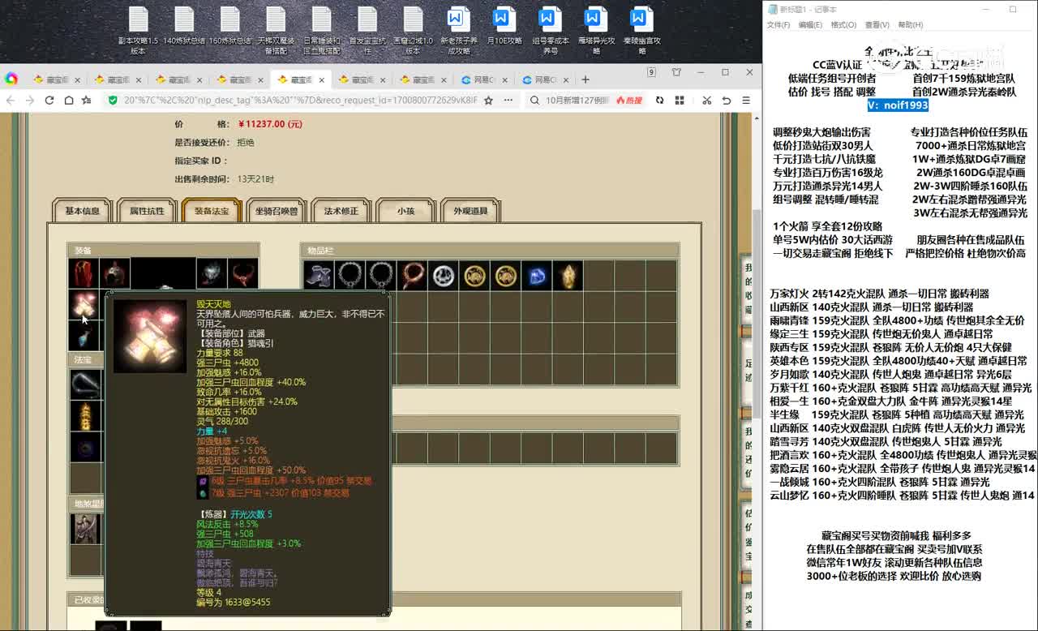Open the 新老孩子养成攻略 document
Screen dimensions: 1038x631
(x=459, y=31)
